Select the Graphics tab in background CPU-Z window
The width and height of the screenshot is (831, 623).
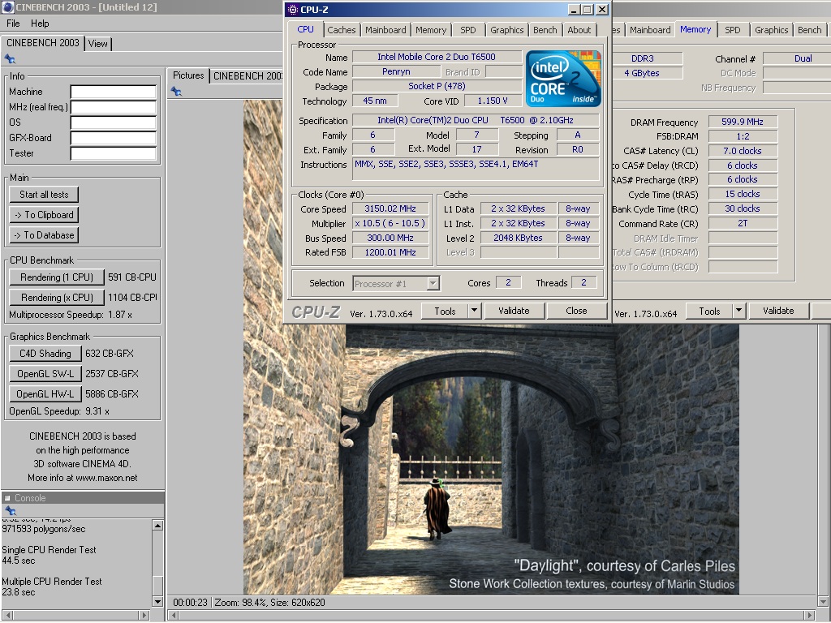tap(771, 30)
